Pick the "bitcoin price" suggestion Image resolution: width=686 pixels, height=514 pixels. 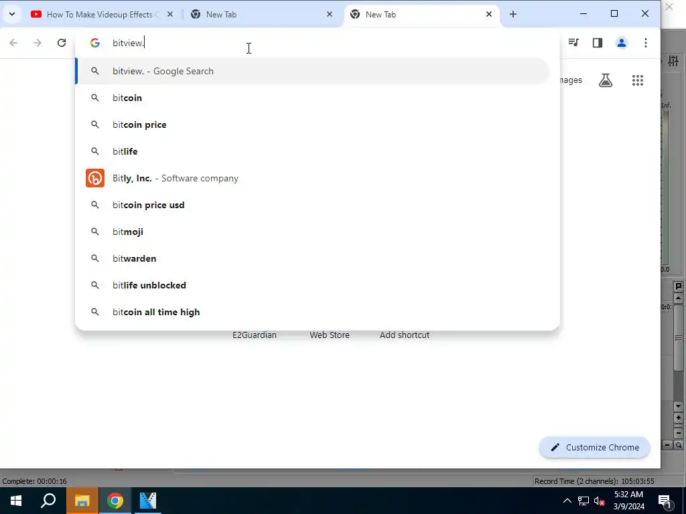(312, 124)
